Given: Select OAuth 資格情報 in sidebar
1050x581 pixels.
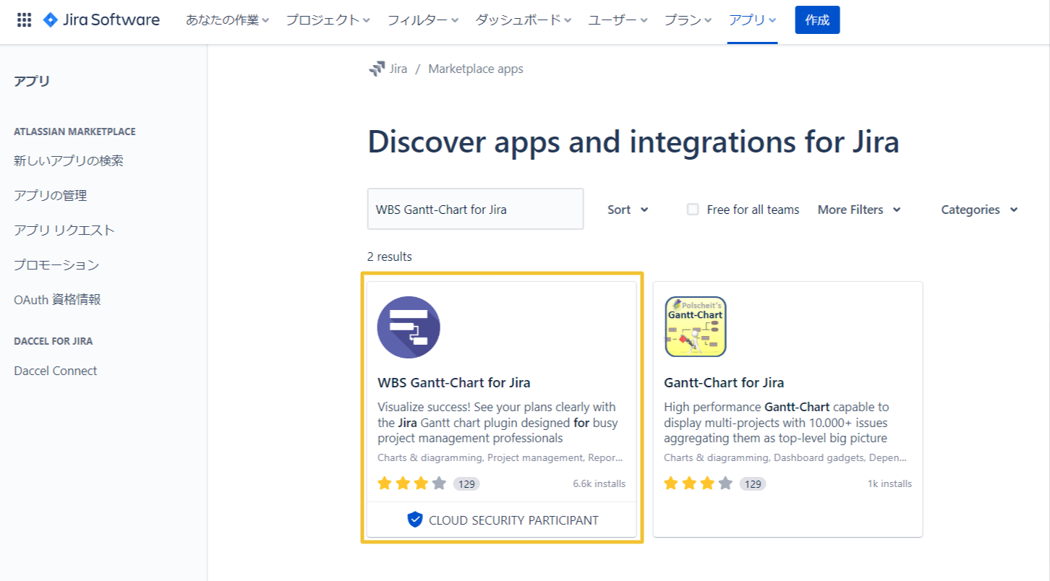Looking at the screenshot, I should 57,299.
